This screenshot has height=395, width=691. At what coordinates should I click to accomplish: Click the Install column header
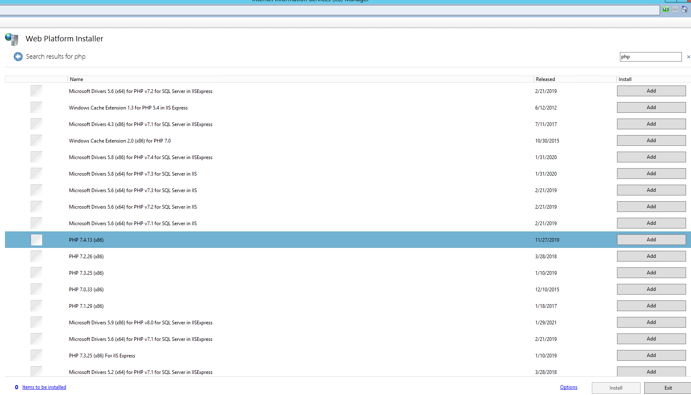(x=653, y=79)
